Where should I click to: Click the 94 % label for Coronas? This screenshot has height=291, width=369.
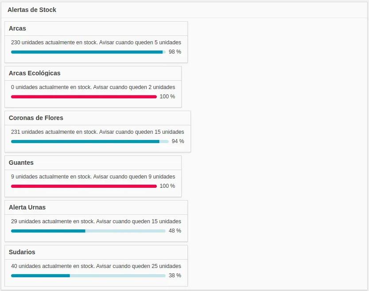[x=178, y=141]
